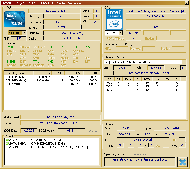Click the SL9XP SSPEC field

tap(61, 27)
